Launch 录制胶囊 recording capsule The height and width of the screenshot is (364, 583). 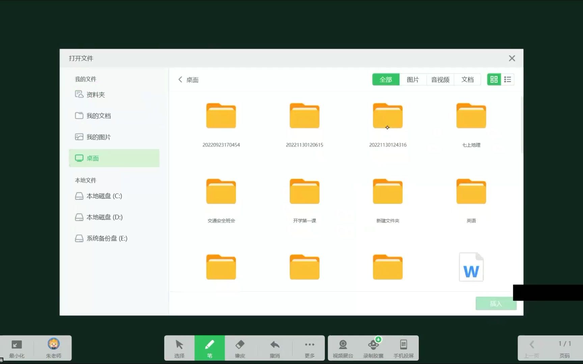(373, 348)
